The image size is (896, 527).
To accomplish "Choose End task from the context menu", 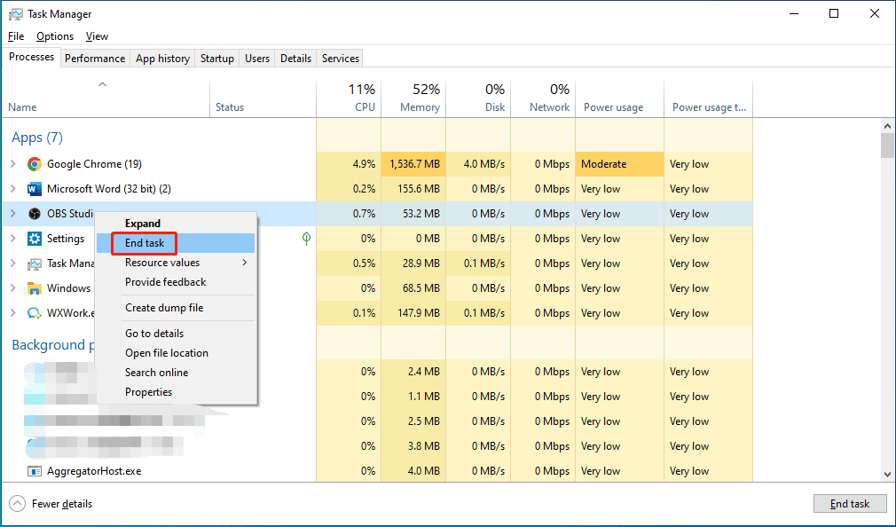I will (x=144, y=242).
